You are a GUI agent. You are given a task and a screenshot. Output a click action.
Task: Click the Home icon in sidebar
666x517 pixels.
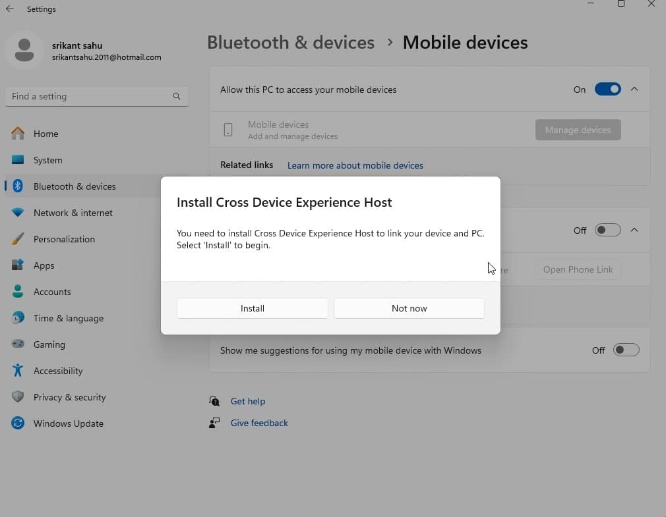pyautogui.click(x=18, y=134)
